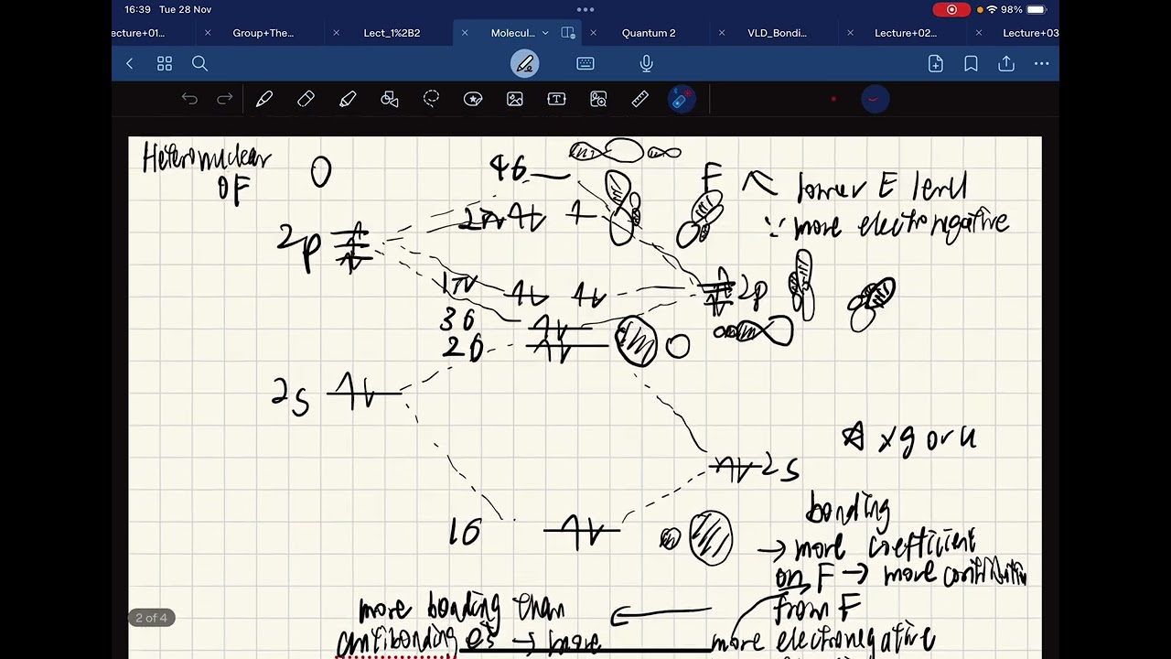Switch to the Lect_1%2B2 tab

tap(392, 33)
